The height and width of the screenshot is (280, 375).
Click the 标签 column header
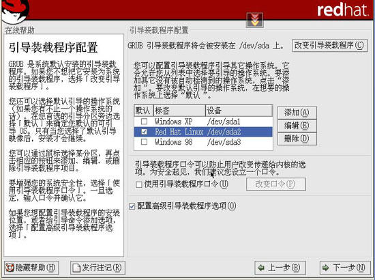click(179, 111)
